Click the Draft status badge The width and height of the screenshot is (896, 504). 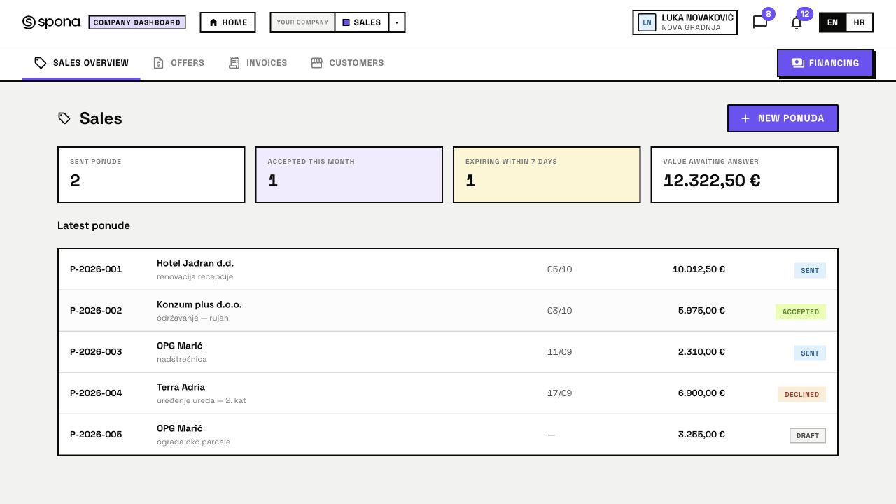[808, 435]
